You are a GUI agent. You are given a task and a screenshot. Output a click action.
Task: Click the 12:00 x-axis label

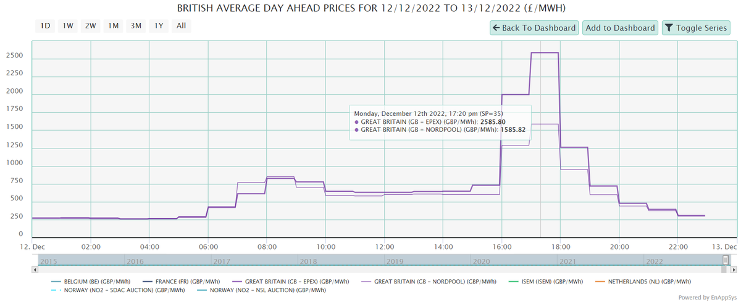pyautogui.click(x=384, y=246)
